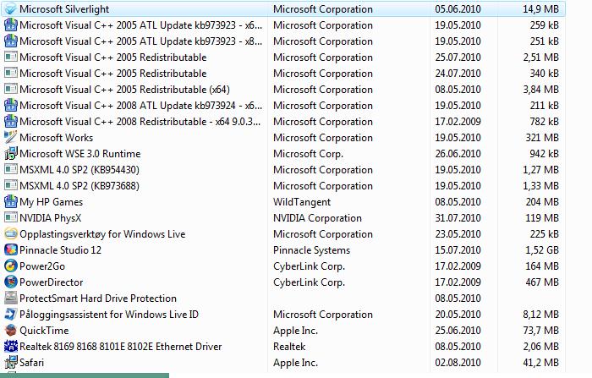This screenshot has height=378, width=592.
Task: Select "Microsoft Visual C++ 2008 ATL Update kb973924"
Action: [141, 106]
